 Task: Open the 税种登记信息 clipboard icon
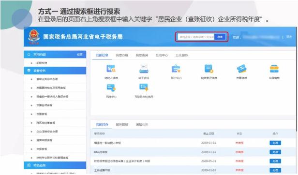click(209, 69)
